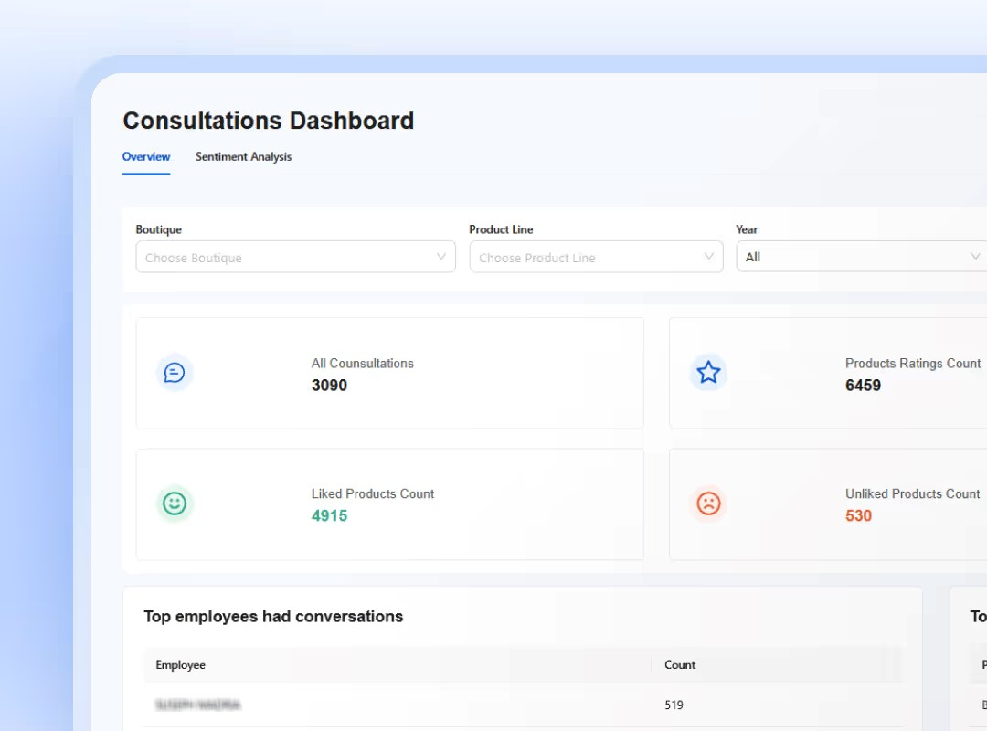Screen dimensions: 987x731
Task: Click the Year dropdown chevron arrow
Action: tap(975, 257)
